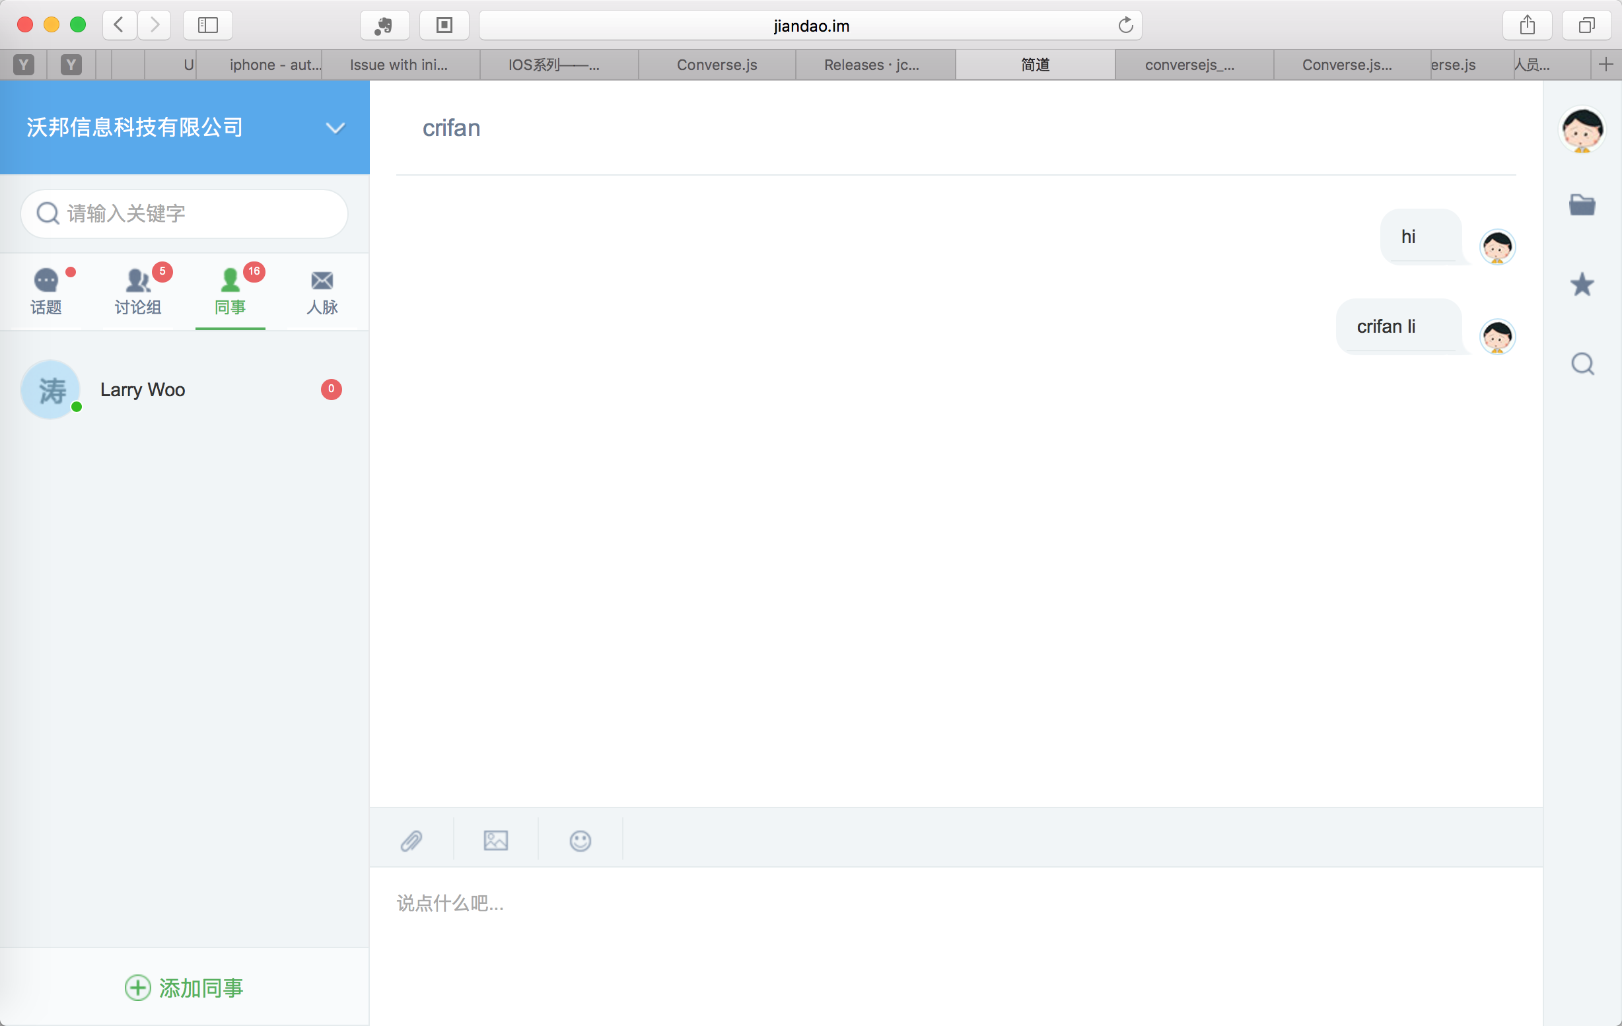Switch to the 讨论组 tab
This screenshot has height=1026, width=1622.
138,292
